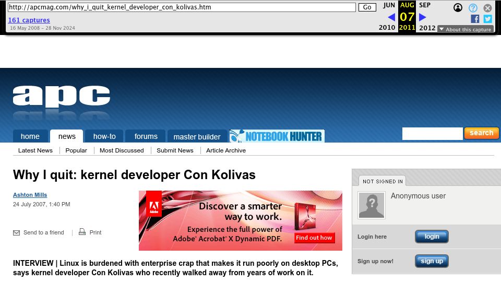
Task: Click the AUG 07 2011 capture date
Action: point(407,16)
